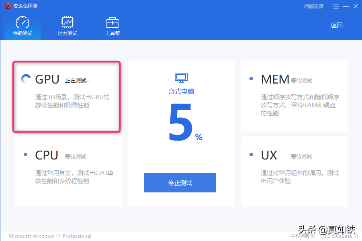This screenshot has height=241, width=362.
Task: Click the performance test speedometer icon
Action: click(22, 22)
